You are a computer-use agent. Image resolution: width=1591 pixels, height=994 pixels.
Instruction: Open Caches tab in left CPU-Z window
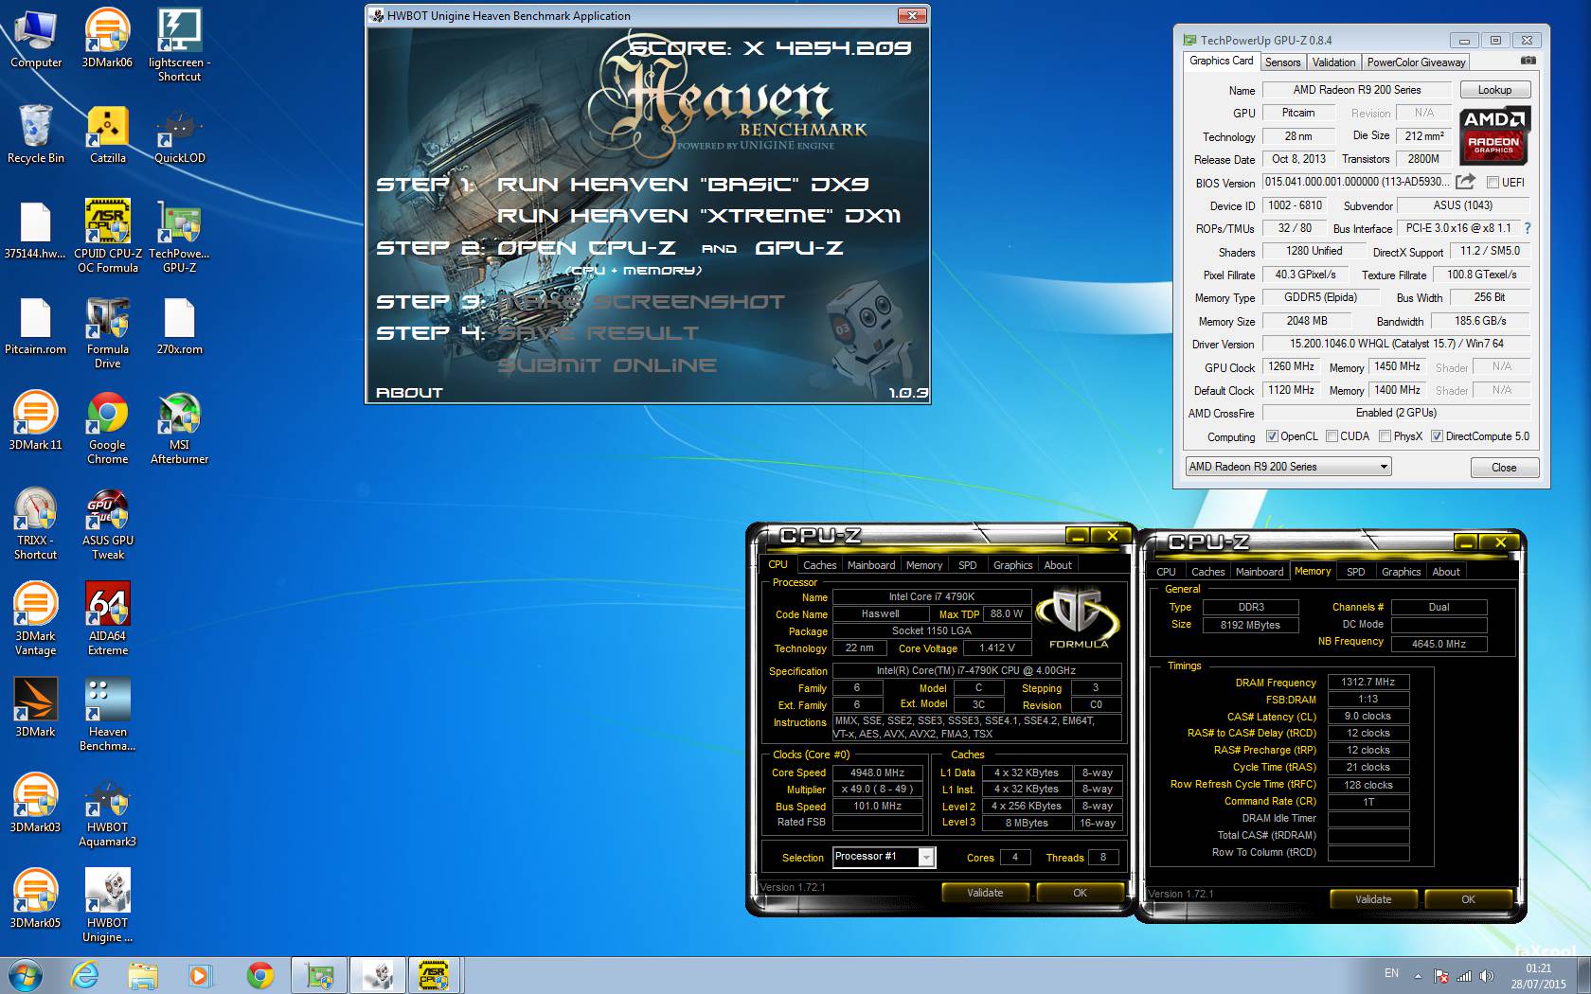[819, 565]
